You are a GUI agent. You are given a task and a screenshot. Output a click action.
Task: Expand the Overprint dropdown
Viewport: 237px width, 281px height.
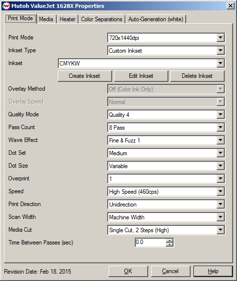coord(166,179)
